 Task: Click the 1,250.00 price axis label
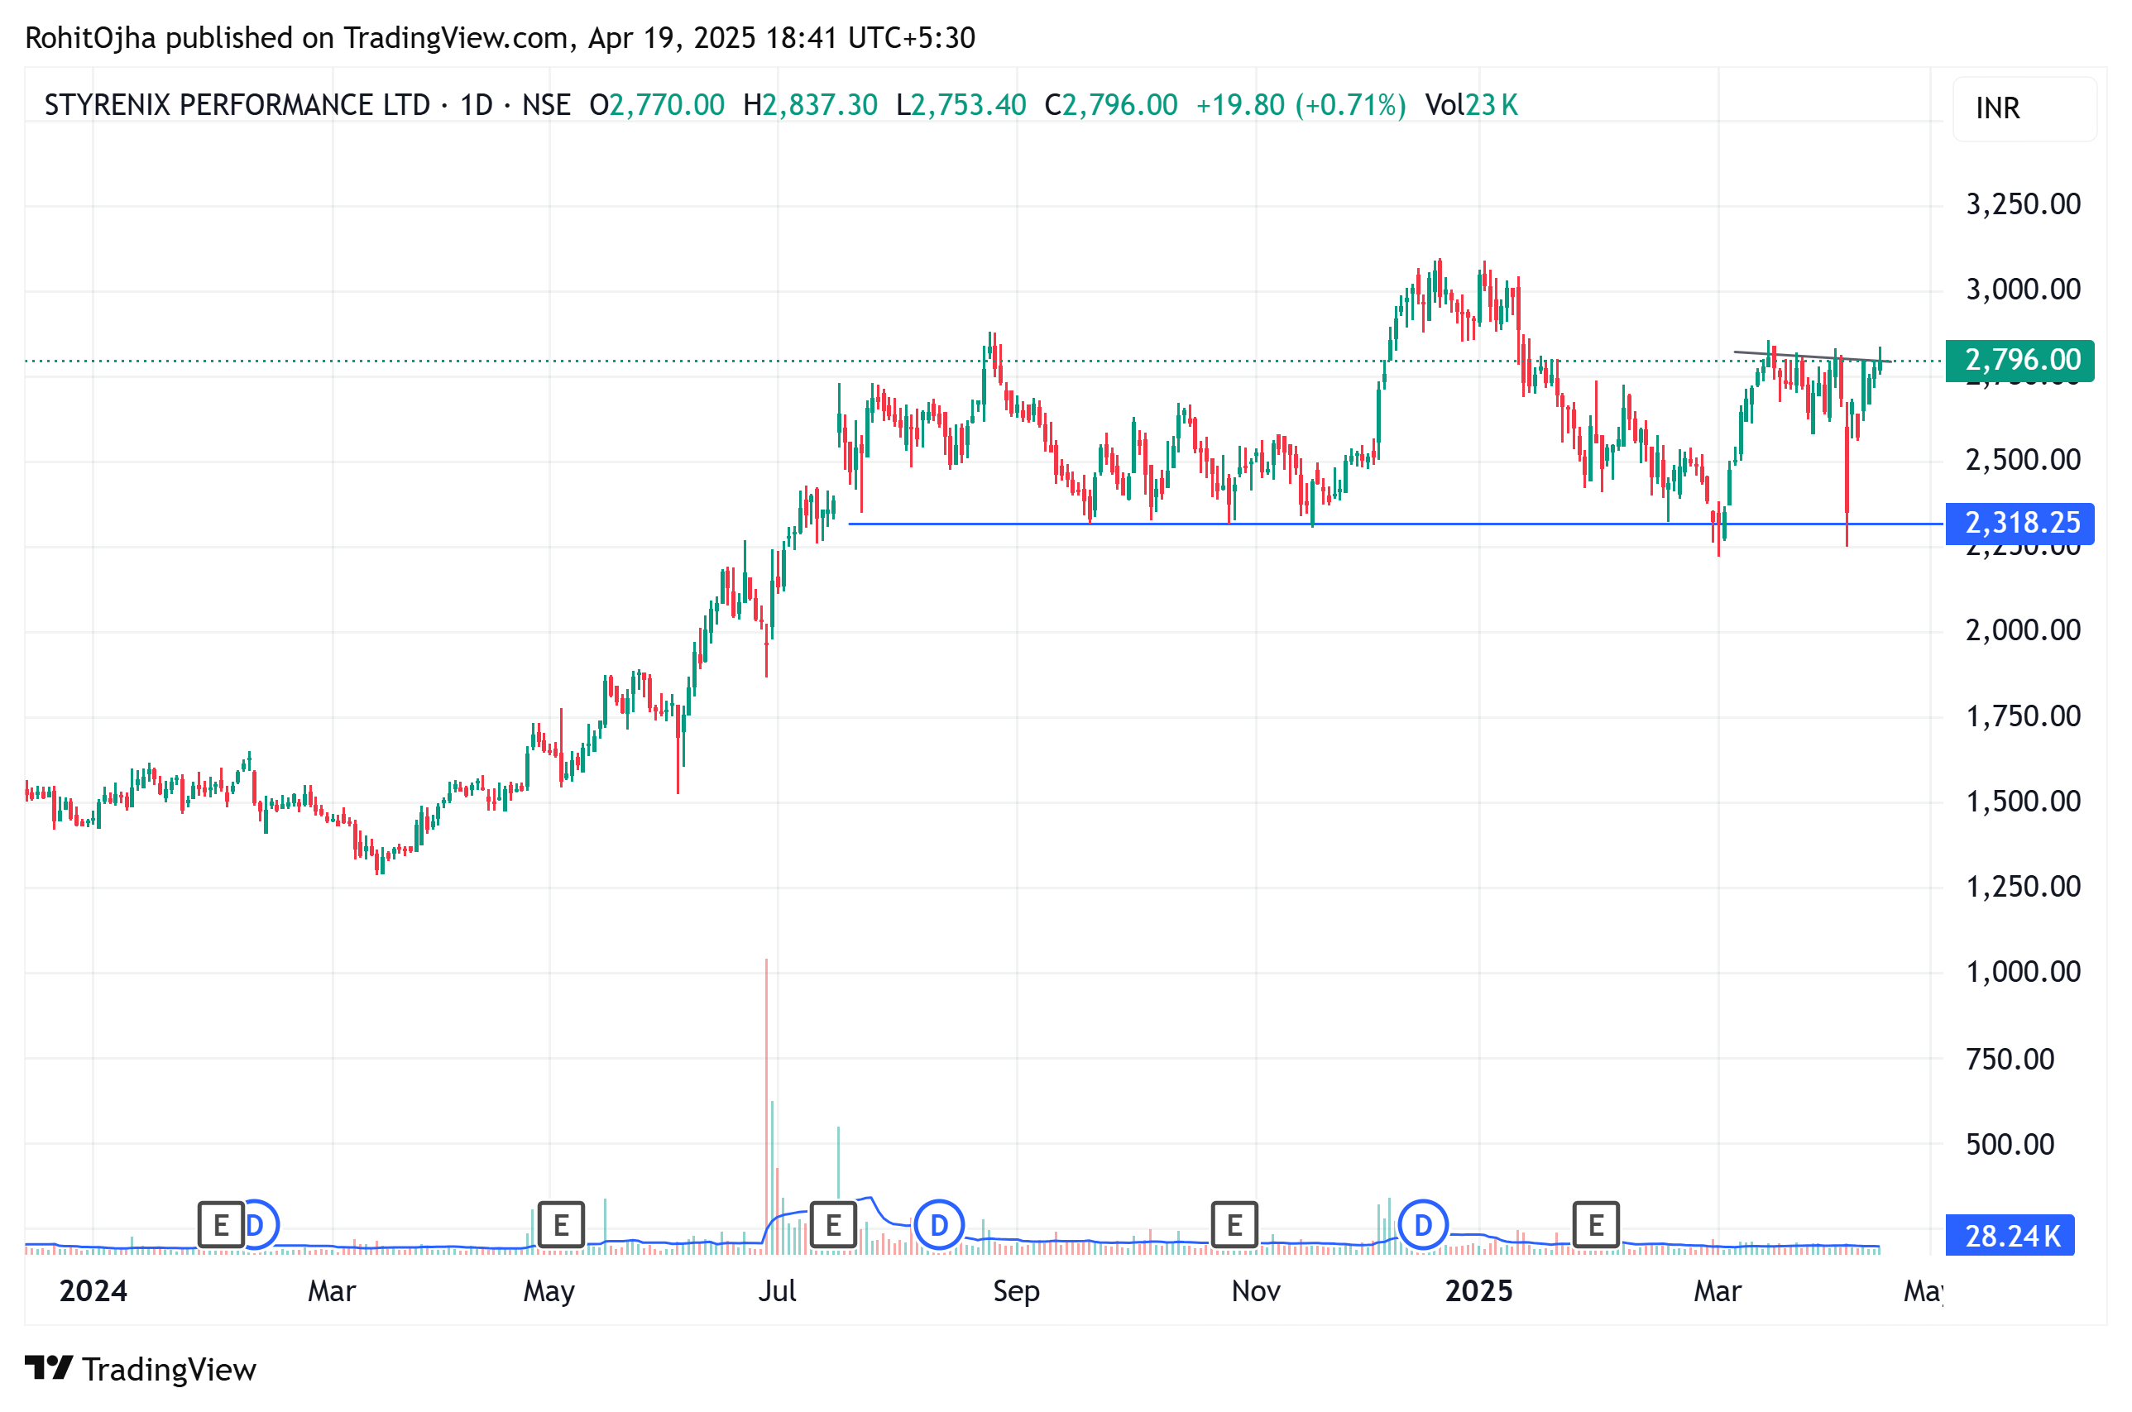[2023, 887]
